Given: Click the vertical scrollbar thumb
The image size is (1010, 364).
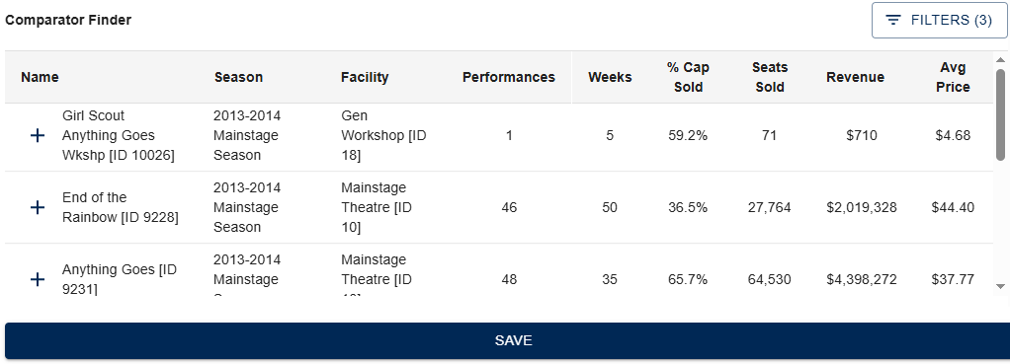Looking at the screenshot, I should click(x=1000, y=113).
